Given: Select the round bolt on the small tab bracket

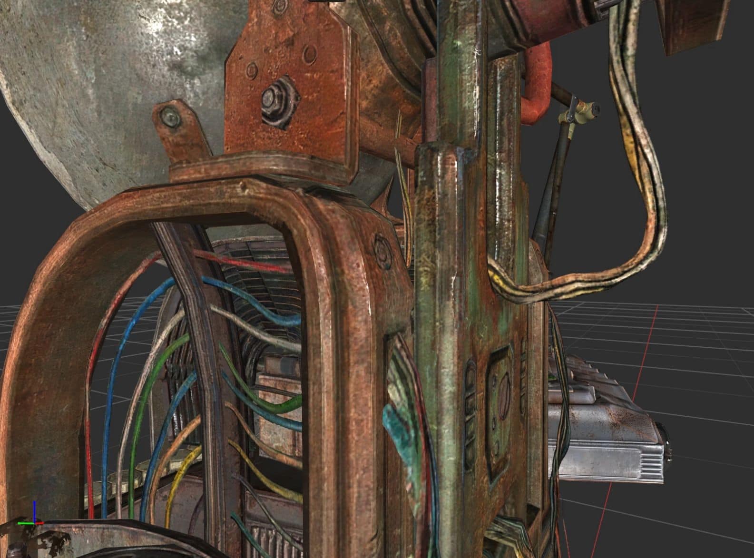Looking at the screenshot, I should point(169,116).
